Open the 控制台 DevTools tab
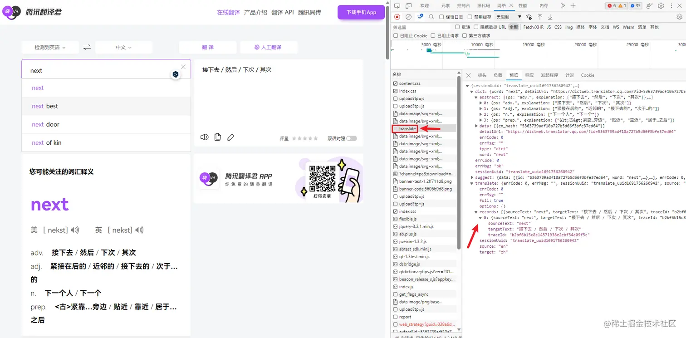 (x=464, y=5)
